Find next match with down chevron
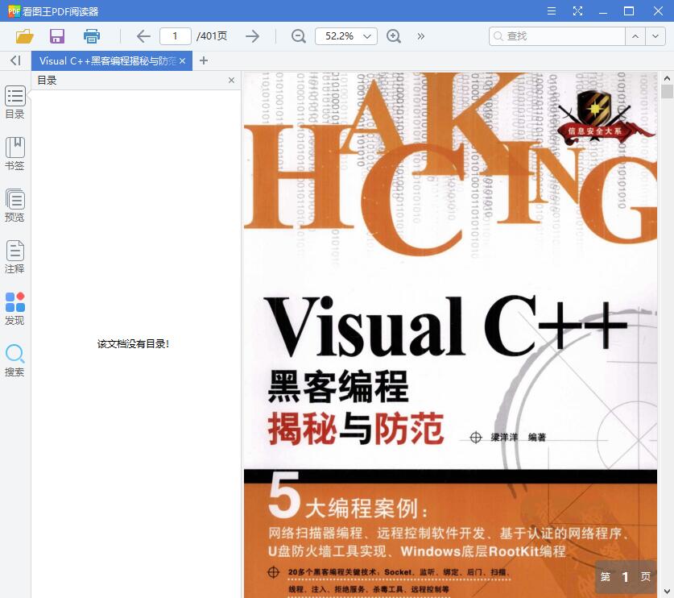 655,36
